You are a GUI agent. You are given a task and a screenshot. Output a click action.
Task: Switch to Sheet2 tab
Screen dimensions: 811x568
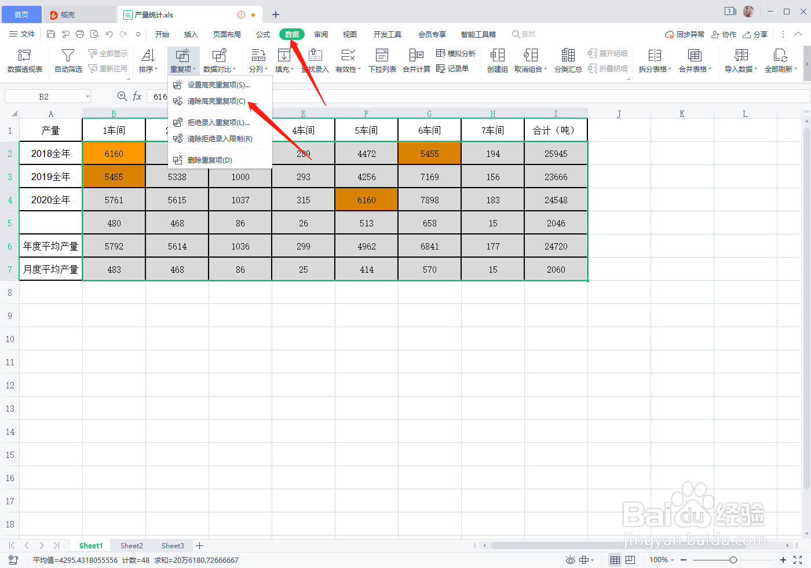(x=131, y=545)
